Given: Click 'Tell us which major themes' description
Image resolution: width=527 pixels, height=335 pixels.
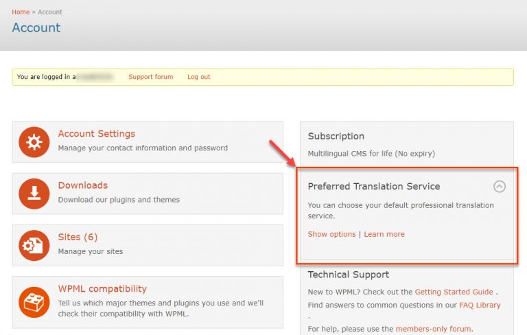Looking at the screenshot, I should [161, 308].
